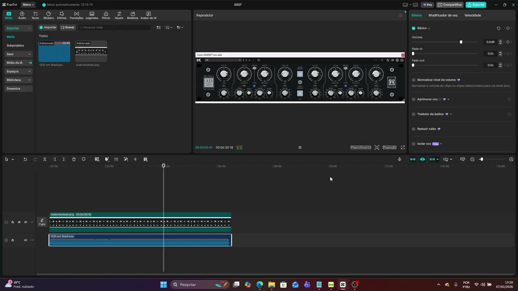The width and height of the screenshot is (518, 291).
Task: Switch to the Modificador de voz tab
Action: (x=443, y=15)
